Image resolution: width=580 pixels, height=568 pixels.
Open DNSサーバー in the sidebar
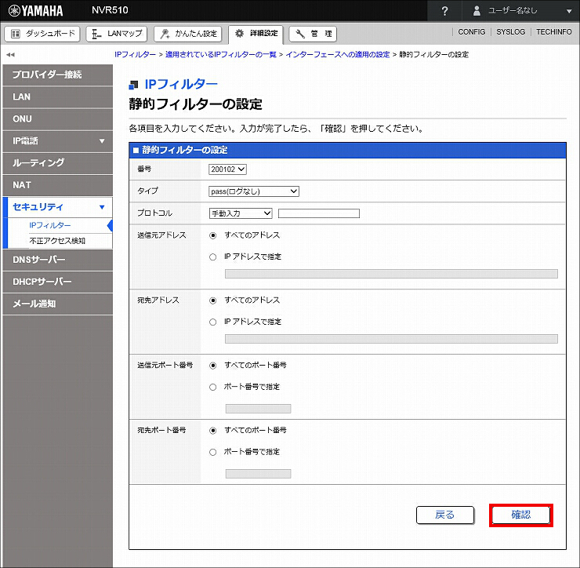click(x=58, y=260)
